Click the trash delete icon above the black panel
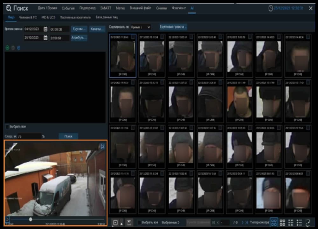The image size is (318, 229). pyautogui.click(x=13, y=48)
